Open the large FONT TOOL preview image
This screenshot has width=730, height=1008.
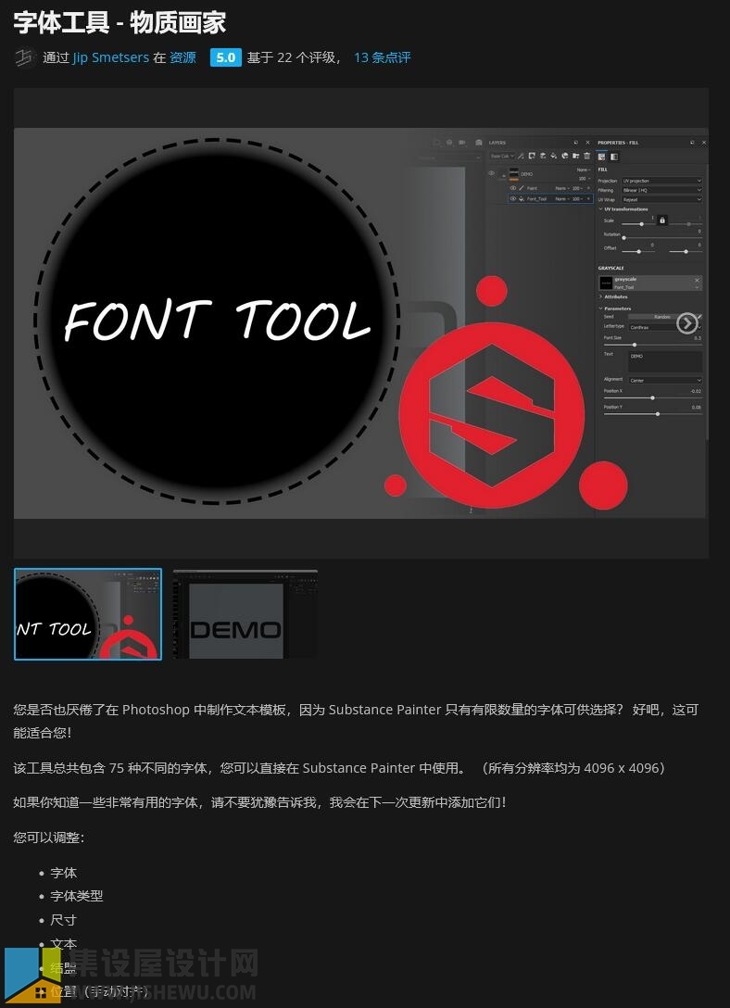(361, 323)
